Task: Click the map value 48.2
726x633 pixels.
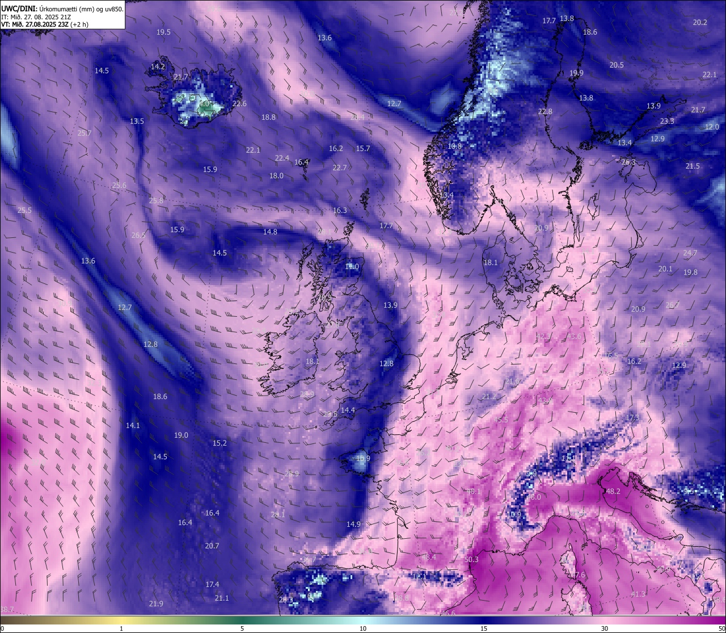Action: 613,492
